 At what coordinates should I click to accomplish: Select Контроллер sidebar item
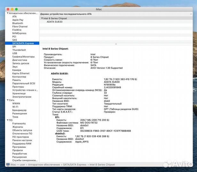pos(19,77)
